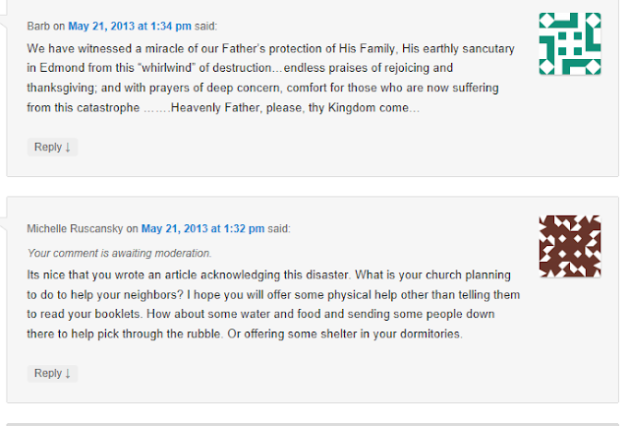Click the author name Barb
The image size is (629, 426).
coord(38,27)
